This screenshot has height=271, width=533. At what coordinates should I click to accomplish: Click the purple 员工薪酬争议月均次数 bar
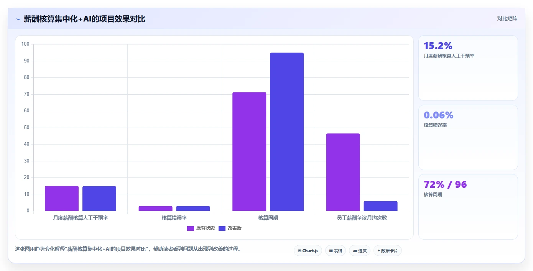[343, 172]
